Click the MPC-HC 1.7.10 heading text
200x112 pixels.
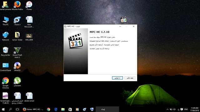(99, 32)
